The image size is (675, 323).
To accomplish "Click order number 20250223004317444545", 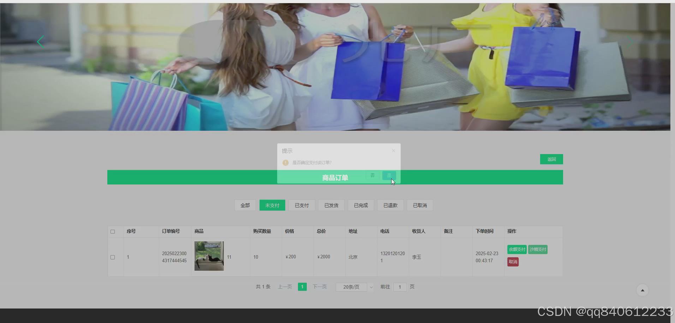I will coord(174,257).
